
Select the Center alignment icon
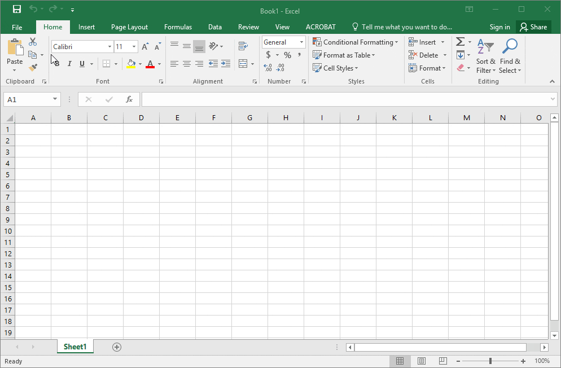click(x=187, y=64)
